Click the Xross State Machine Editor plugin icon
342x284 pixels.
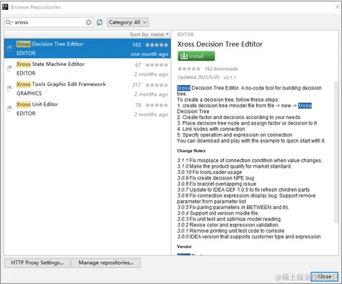click(10, 69)
